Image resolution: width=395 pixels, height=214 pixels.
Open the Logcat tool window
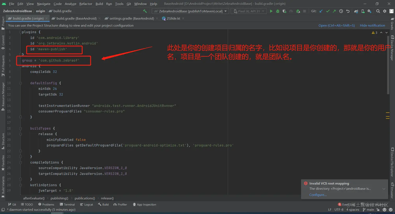pyautogui.click(x=86, y=205)
